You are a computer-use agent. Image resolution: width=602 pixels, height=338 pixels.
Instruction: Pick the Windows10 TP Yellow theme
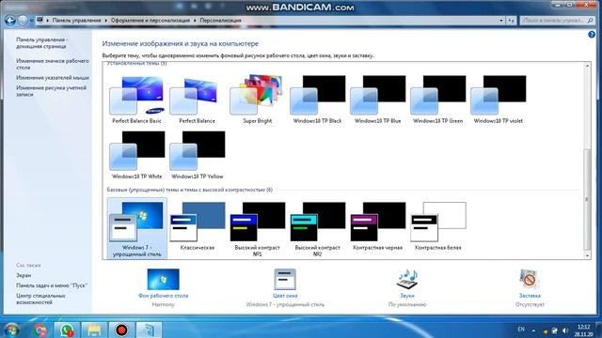(x=197, y=155)
